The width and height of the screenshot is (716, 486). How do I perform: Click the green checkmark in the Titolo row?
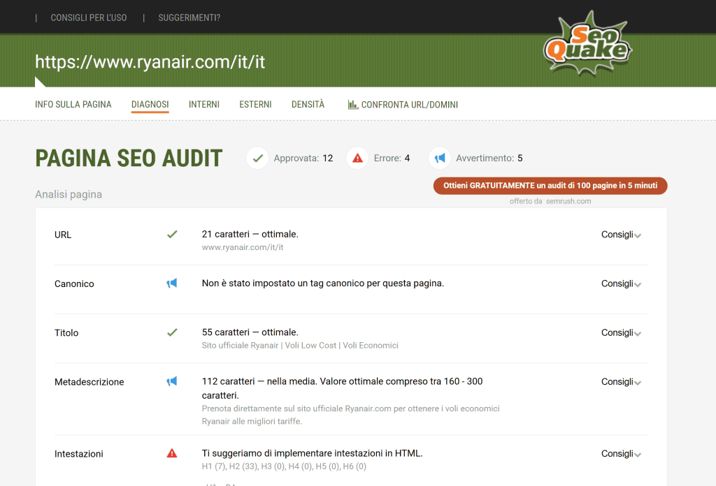tap(172, 332)
